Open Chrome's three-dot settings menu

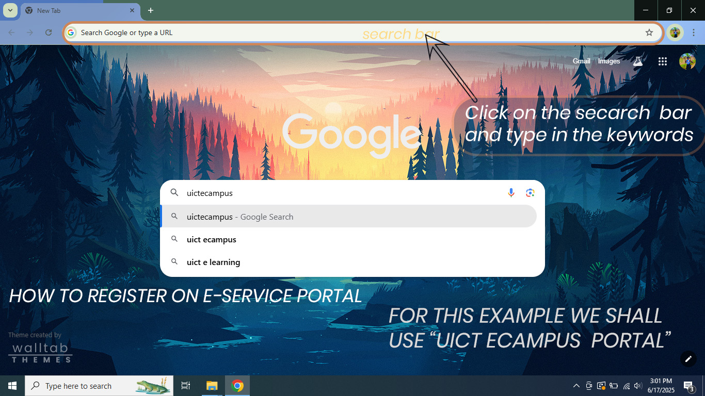pyautogui.click(x=693, y=32)
